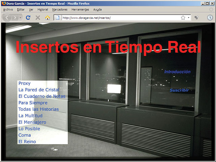This screenshot has height=162, width=216.
Task: Open El Reino link
Action: (x=27, y=142)
